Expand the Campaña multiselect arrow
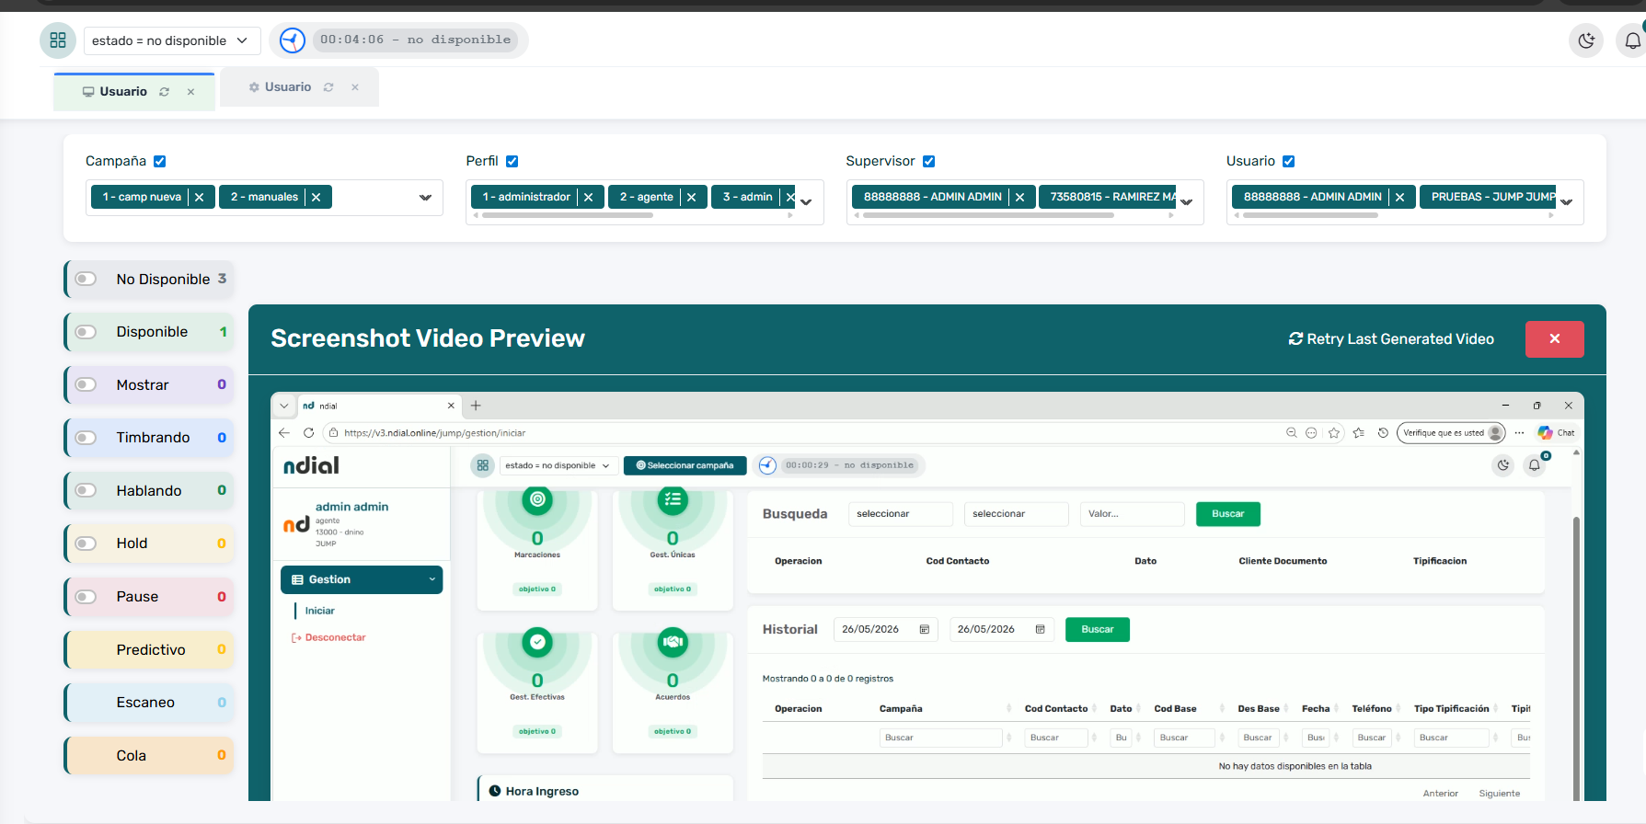 (x=425, y=198)
